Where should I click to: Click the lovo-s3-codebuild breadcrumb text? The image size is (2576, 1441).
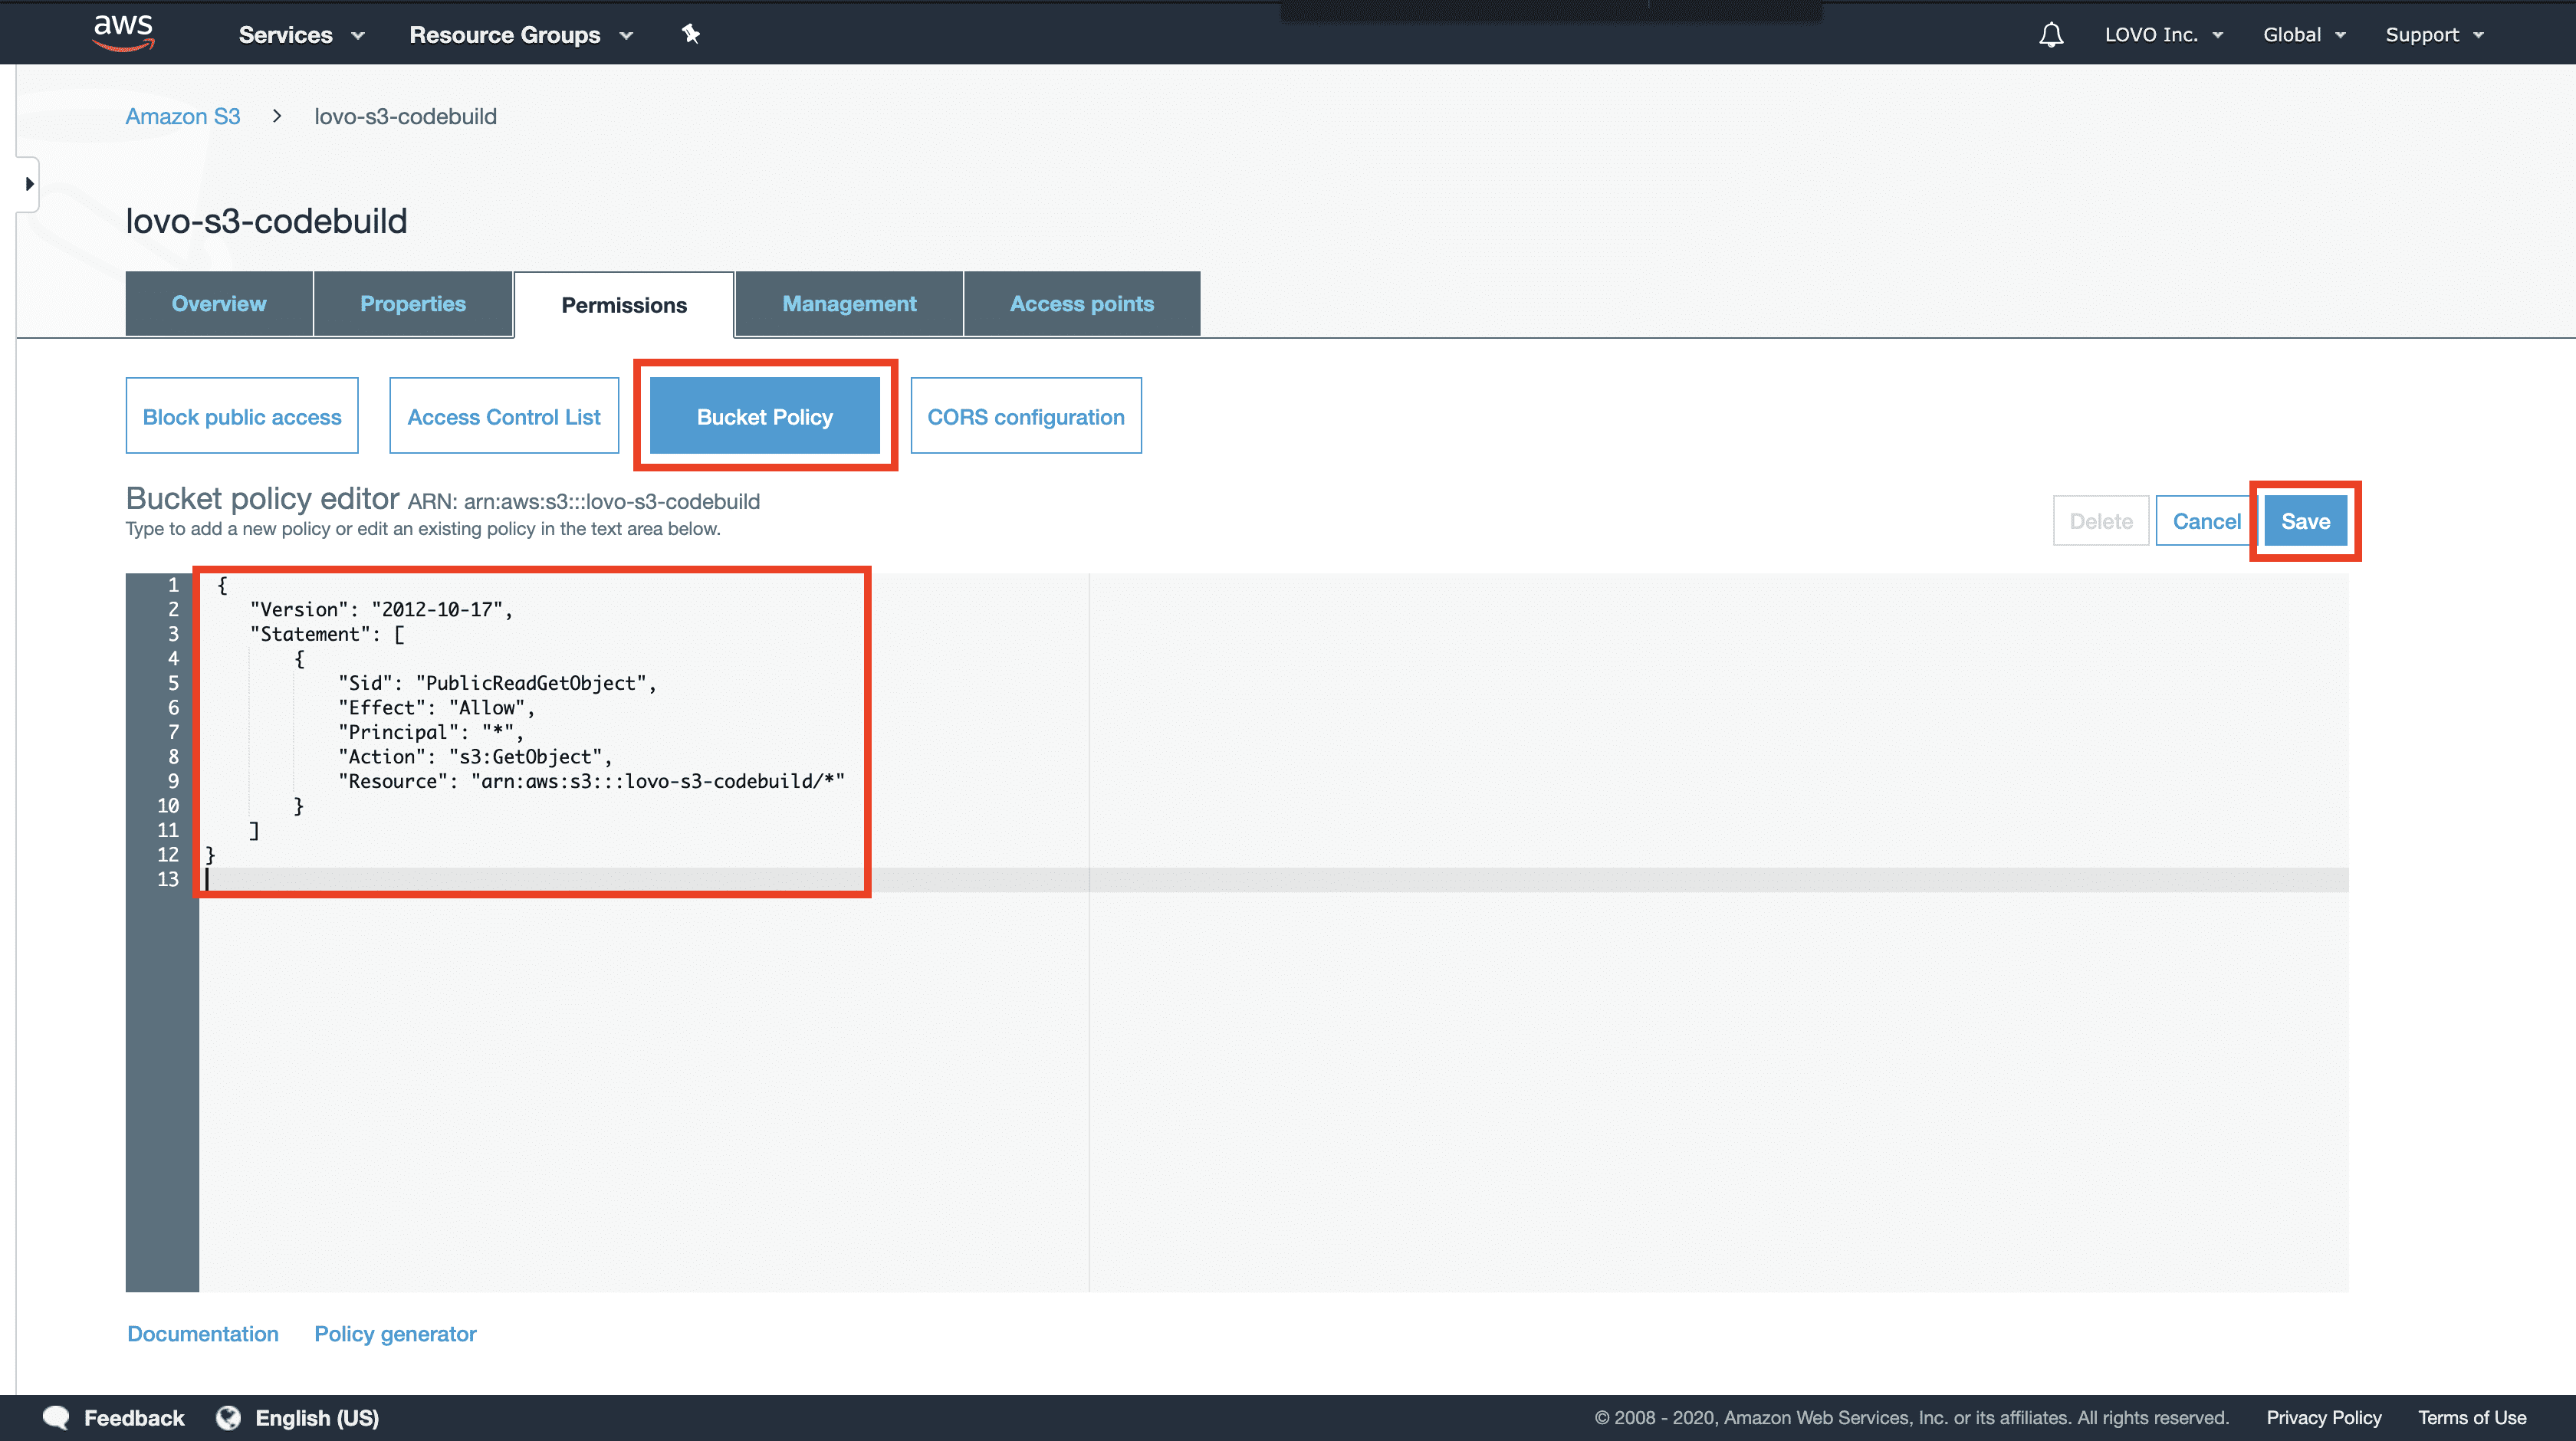pyautogui.click(x=405, y=116)
